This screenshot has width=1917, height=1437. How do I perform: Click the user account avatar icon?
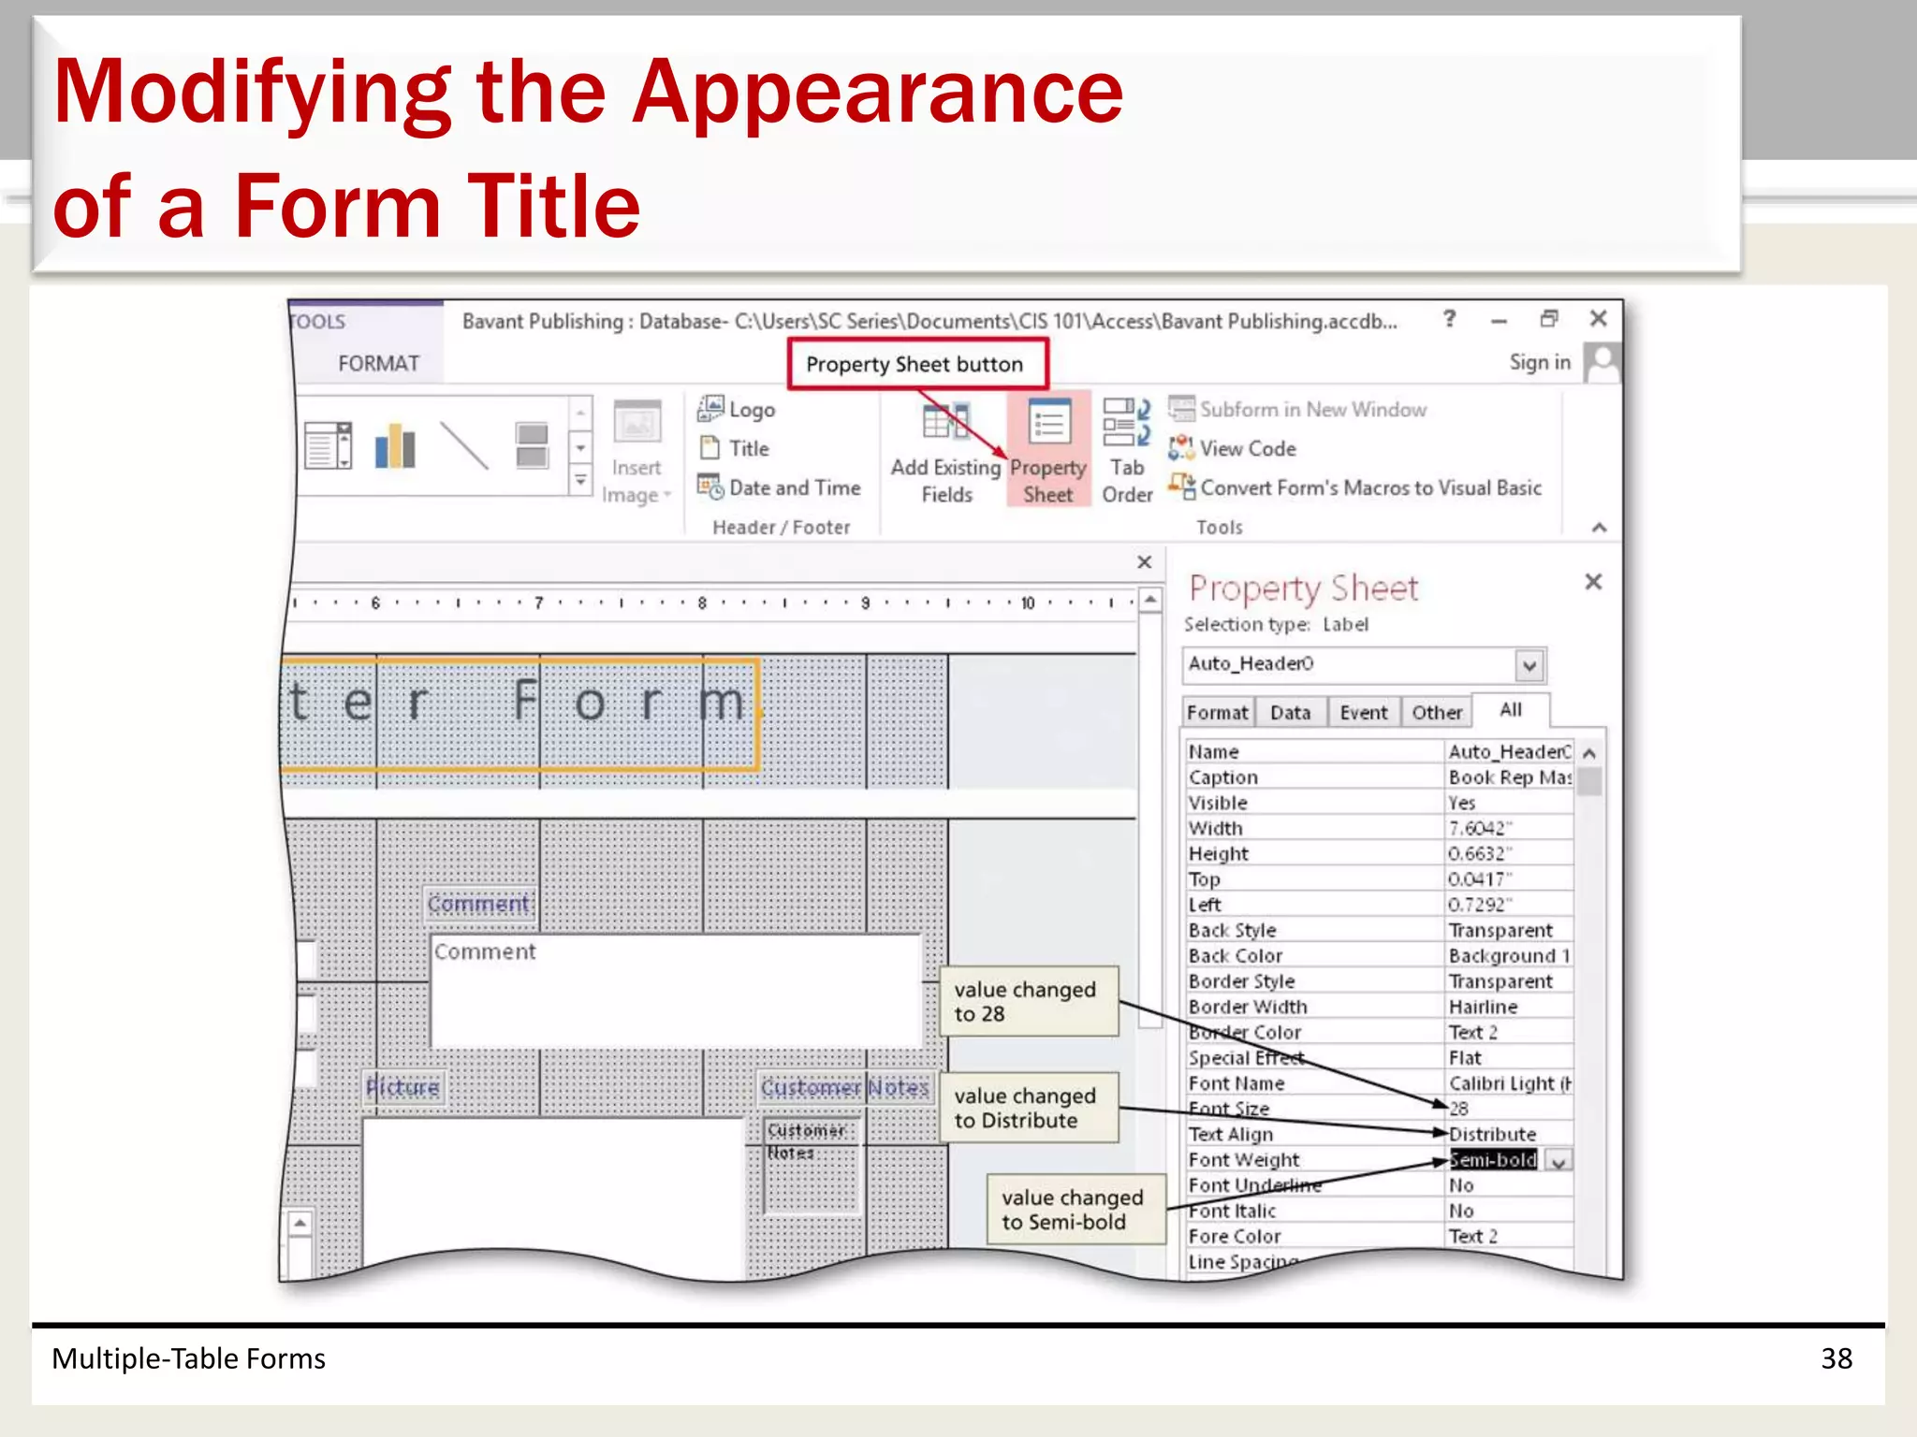tap(1602, 362)
